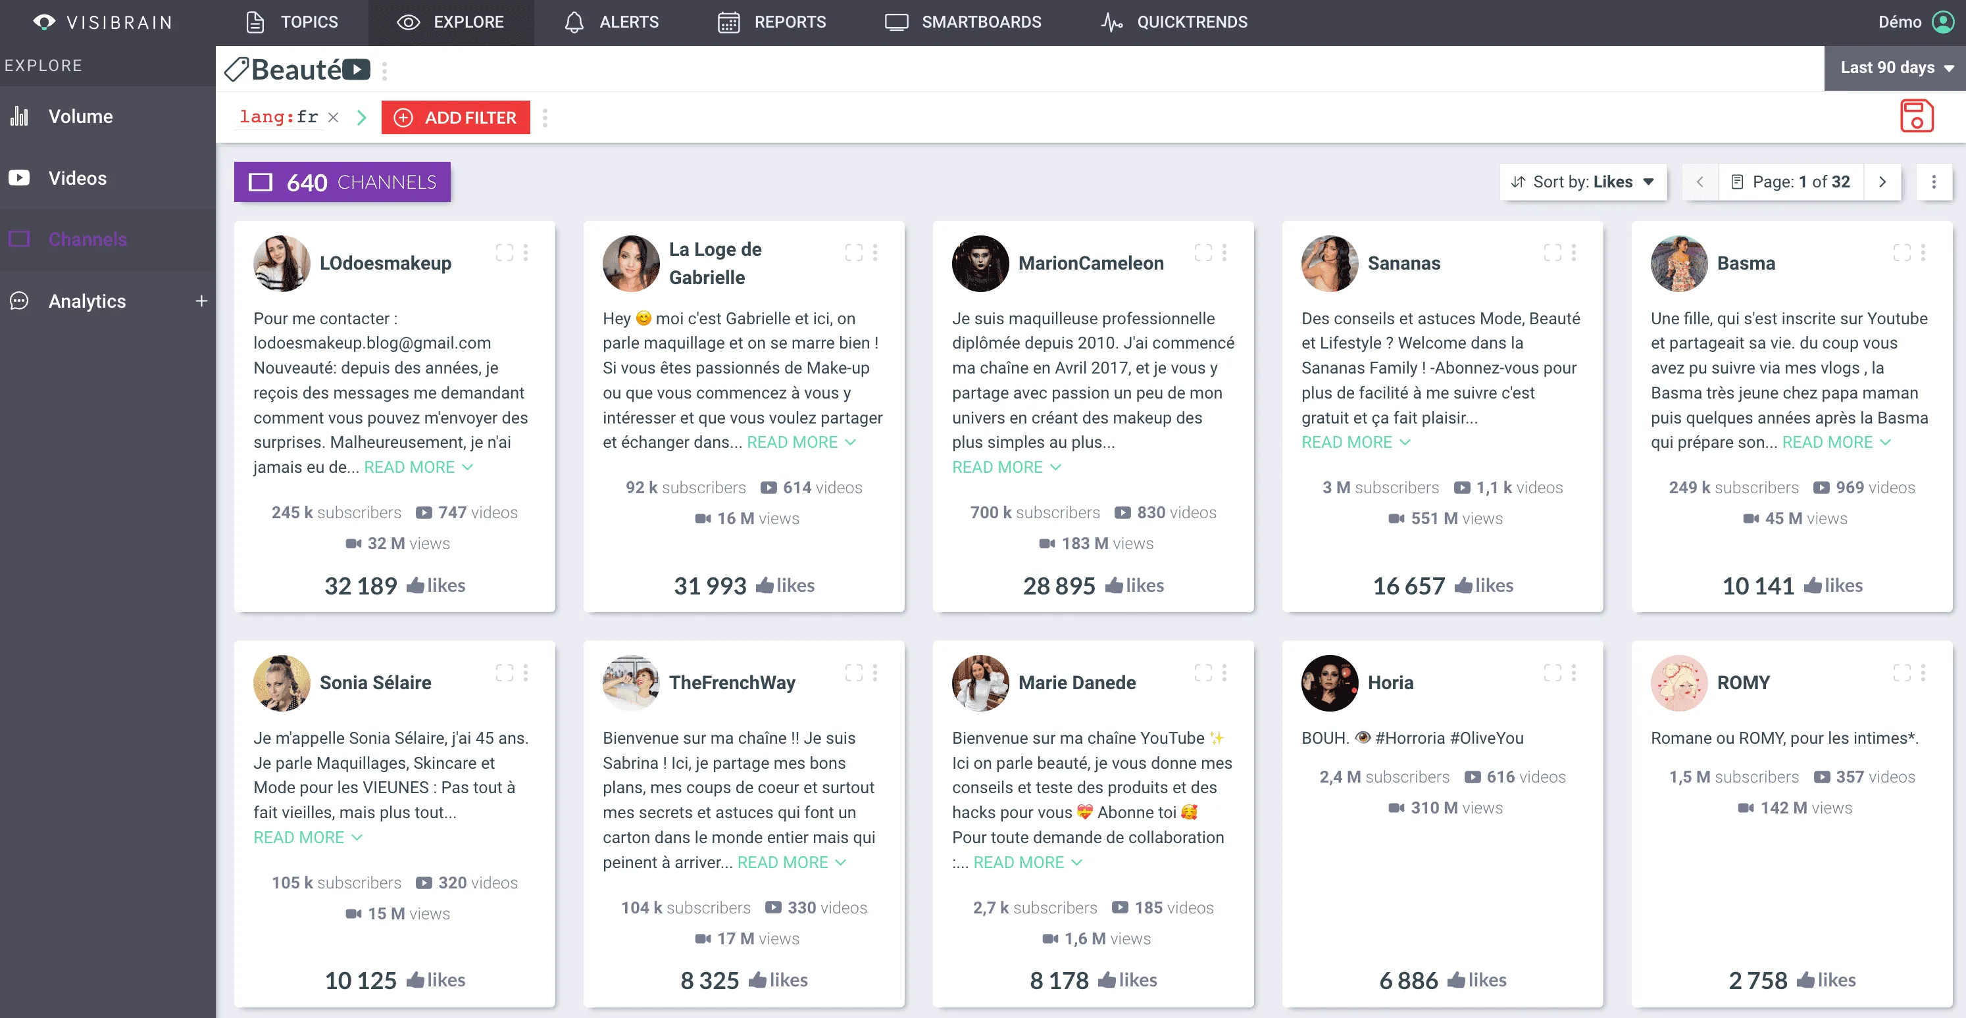
Task: Go to next page of channels
Action: (1882, 182)
